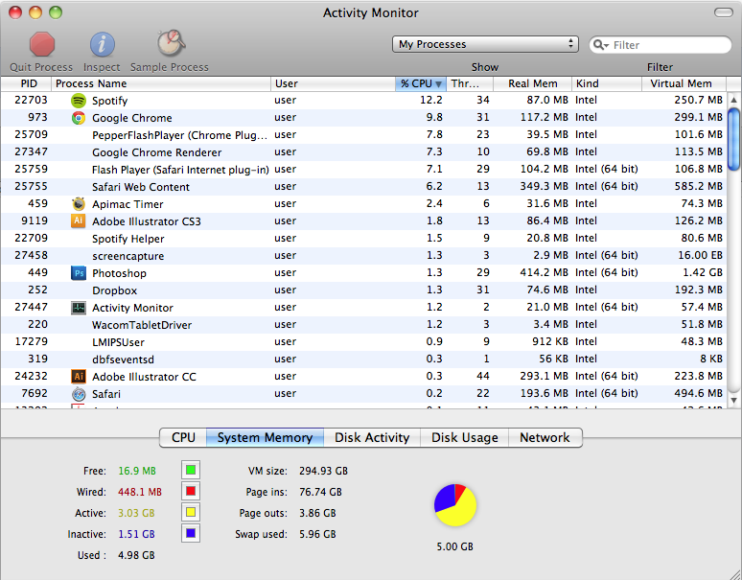Click the process list scrollbar thumb
Screen dimensions: 742x580
733,139
